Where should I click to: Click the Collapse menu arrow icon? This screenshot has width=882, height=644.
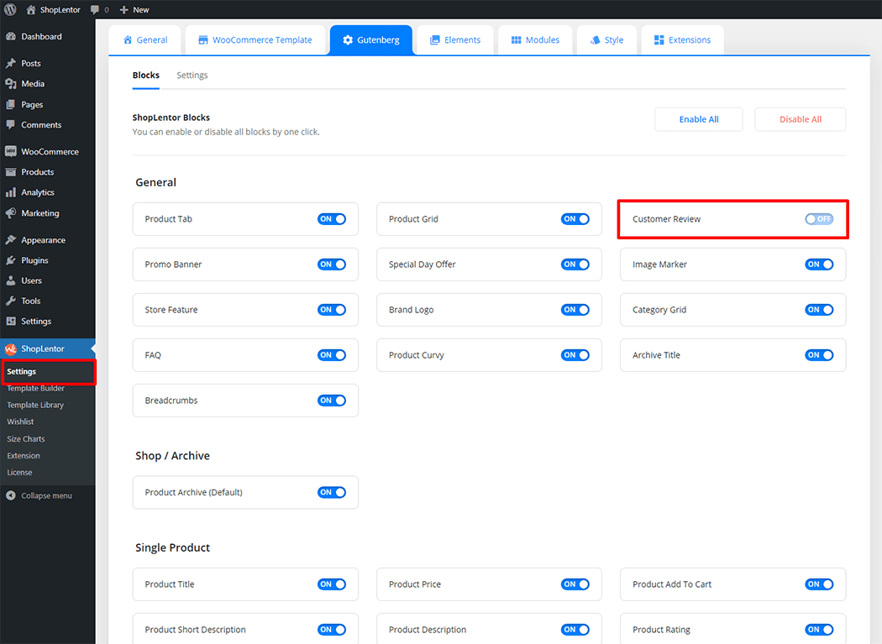coord(11,495)
